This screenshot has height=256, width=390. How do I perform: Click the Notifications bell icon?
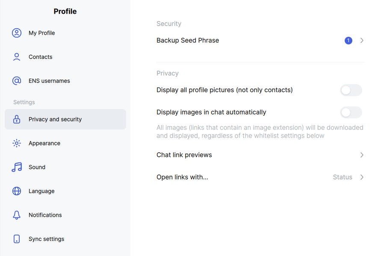[17, 215]
